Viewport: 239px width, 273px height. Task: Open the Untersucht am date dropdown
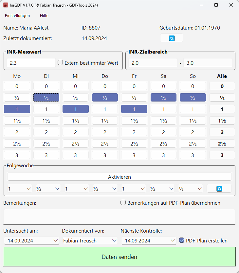coord(55,241)
